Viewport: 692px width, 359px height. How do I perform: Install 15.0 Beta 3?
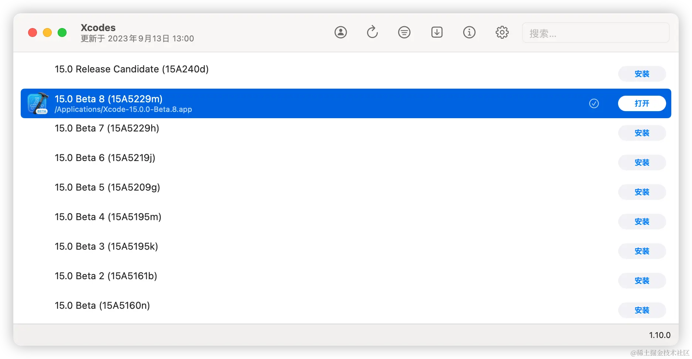click(x=642, y=251)
